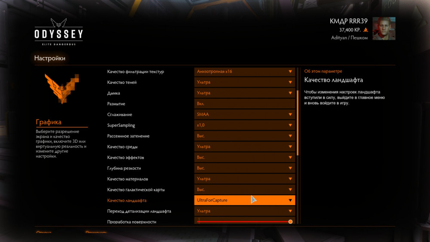Viewport: 430px width, 242px height.
Task: Open the Качество материалов dropdown
Action: click(x=245, y=179)
